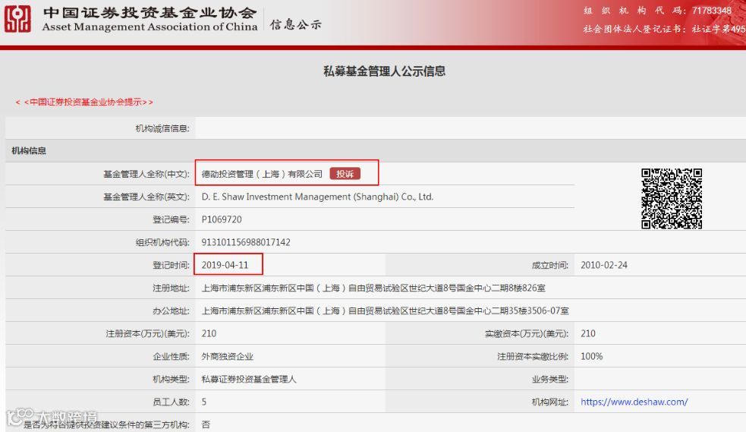This screenshot has height=432, width=746.
Task: Click the 基金管理人全称(中文) label
Action: click(x=146, y=174)
